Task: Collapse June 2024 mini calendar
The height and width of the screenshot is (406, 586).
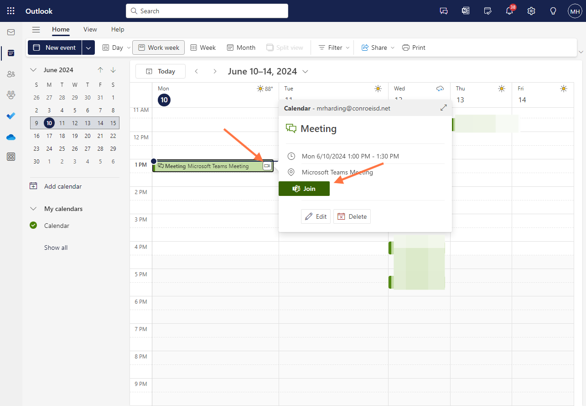Action: [33, 70]
